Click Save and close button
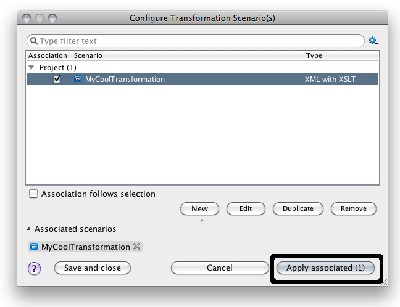This screenshot has height=307, width=400. [92, 268]
